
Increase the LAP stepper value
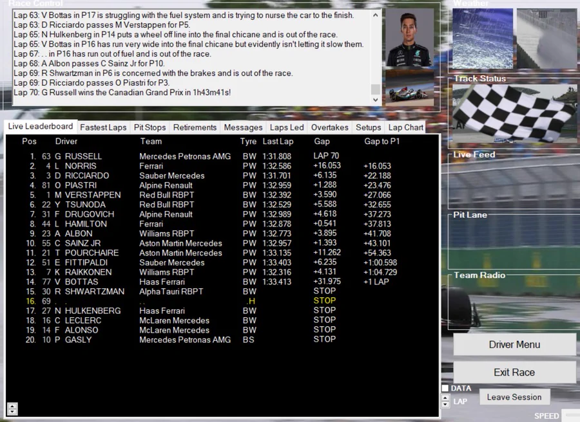(x=445, y=398)
